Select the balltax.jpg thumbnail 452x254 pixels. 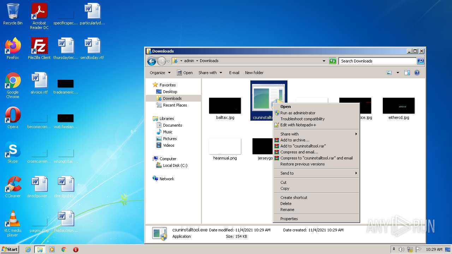225,109
